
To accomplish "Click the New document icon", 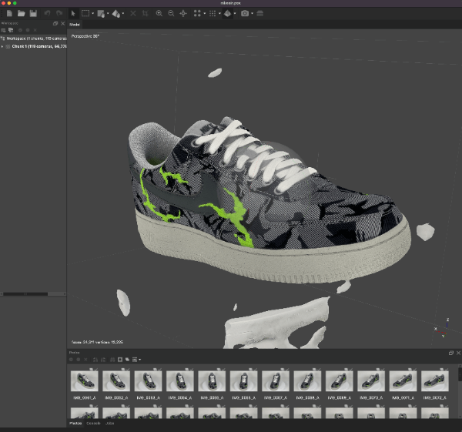I will coord(8,14).
